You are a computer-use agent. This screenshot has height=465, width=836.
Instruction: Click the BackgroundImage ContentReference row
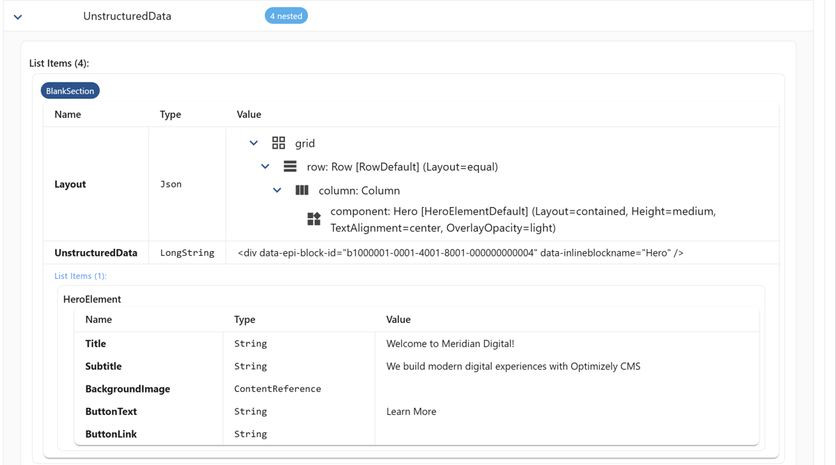click(x=127, y=388)
